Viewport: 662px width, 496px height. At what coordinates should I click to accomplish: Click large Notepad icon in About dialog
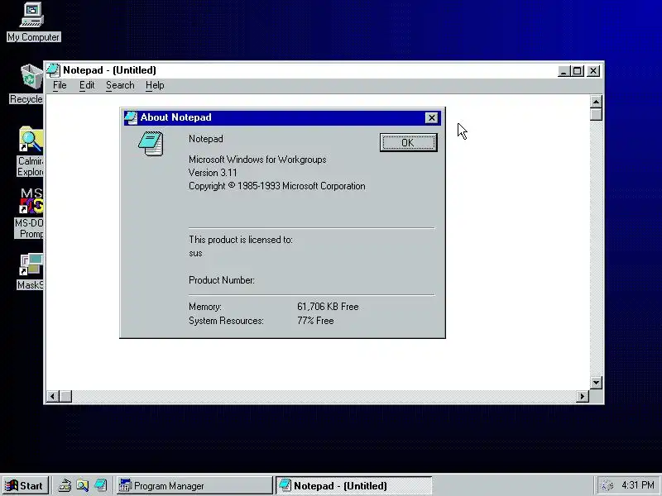tap(151, 144)
